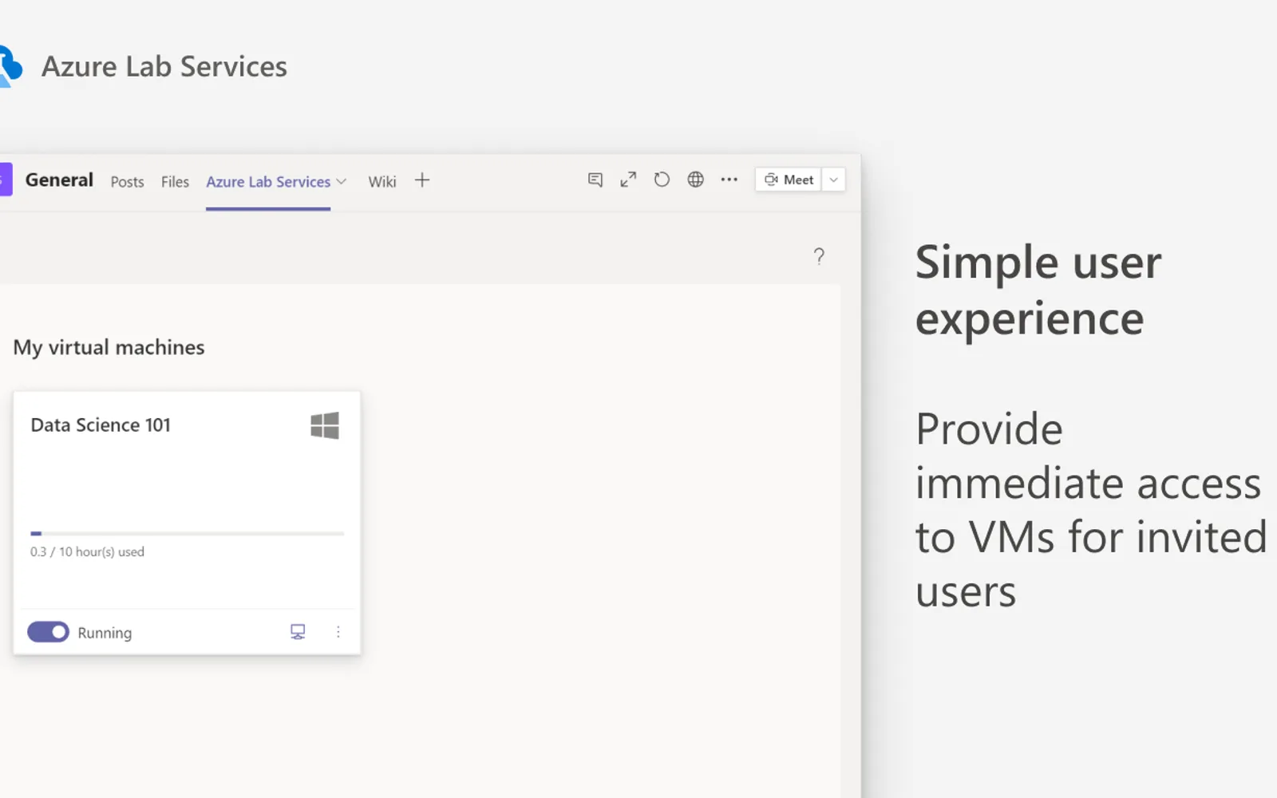Image resolution: width=1277 pixels, height=798 pixels.
Task: Click the Windows logo on VM card
Action: [x=325, y=425]
